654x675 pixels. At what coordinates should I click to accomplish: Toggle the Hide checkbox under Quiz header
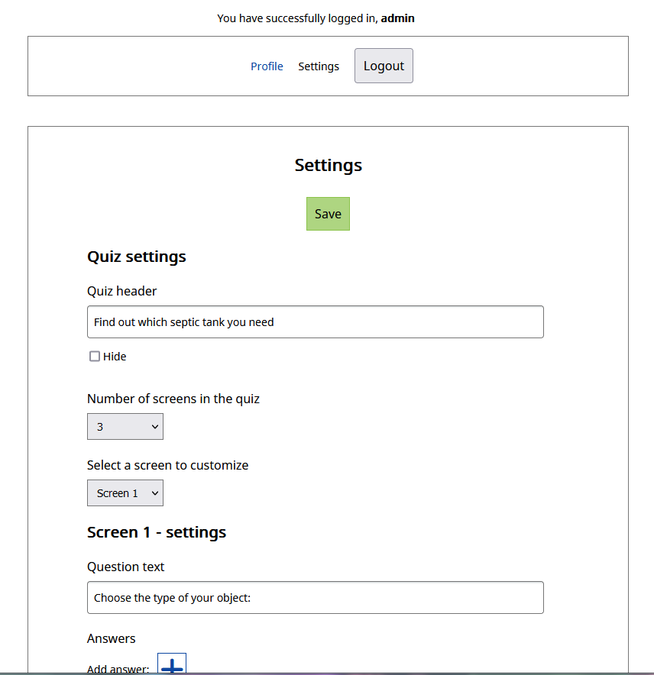coord(94,357)
